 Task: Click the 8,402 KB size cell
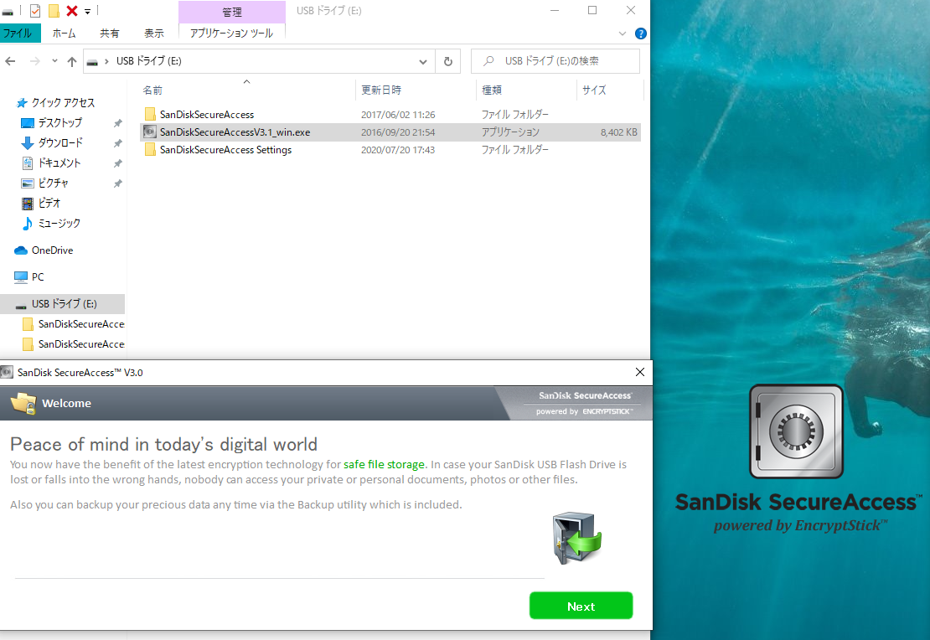point(618,132)
